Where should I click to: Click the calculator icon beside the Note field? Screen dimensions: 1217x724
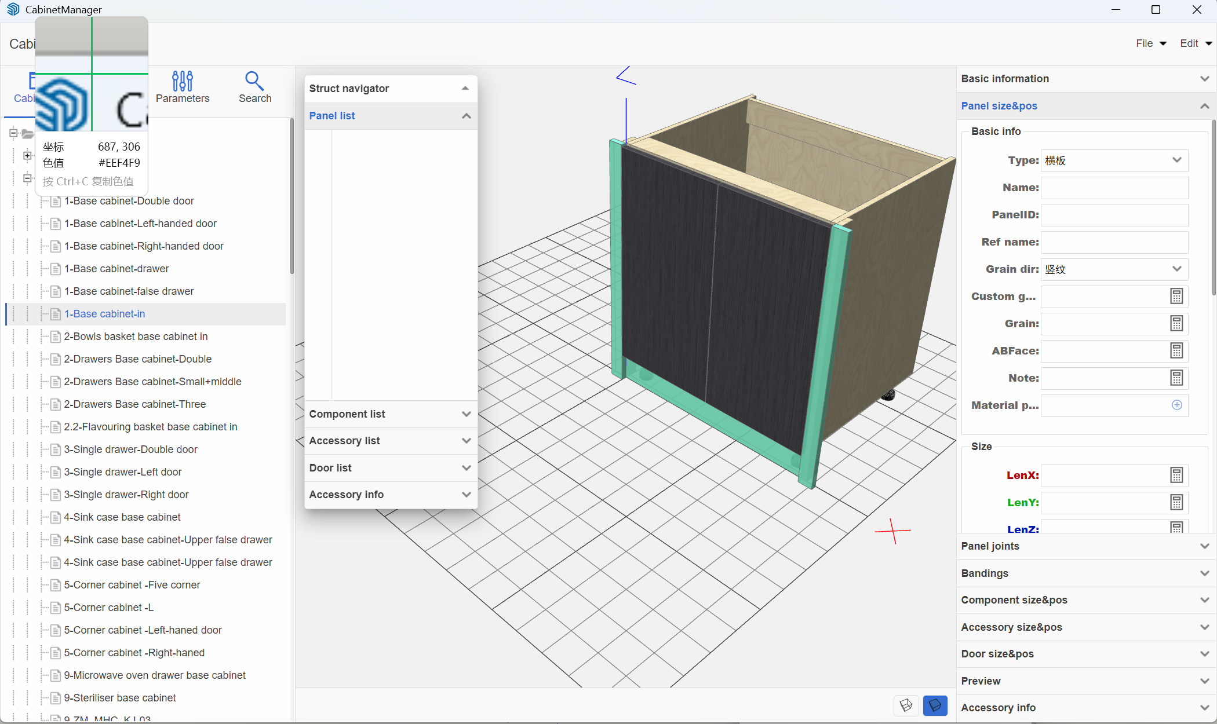point(1176,378)
